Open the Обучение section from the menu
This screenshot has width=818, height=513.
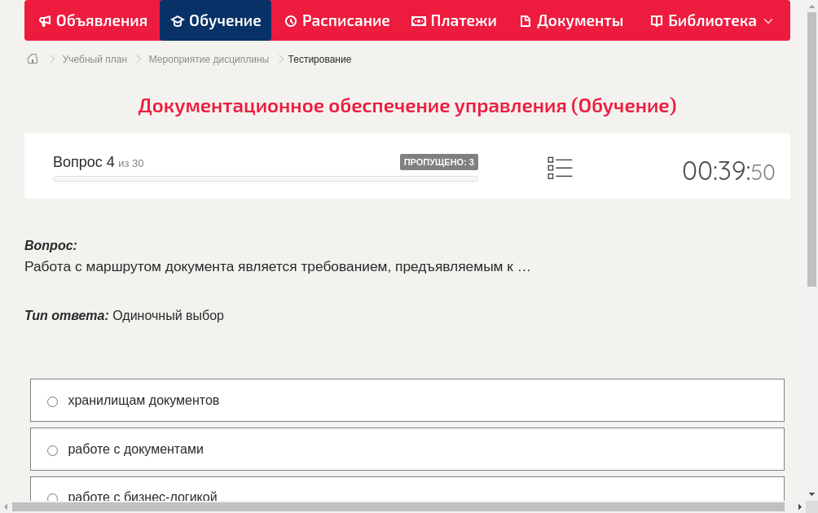(x=215, y=20)
